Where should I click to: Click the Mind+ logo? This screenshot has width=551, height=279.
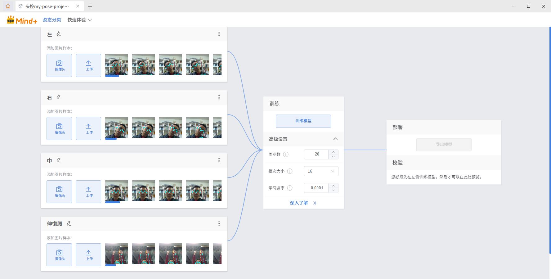tap(22, 20)
